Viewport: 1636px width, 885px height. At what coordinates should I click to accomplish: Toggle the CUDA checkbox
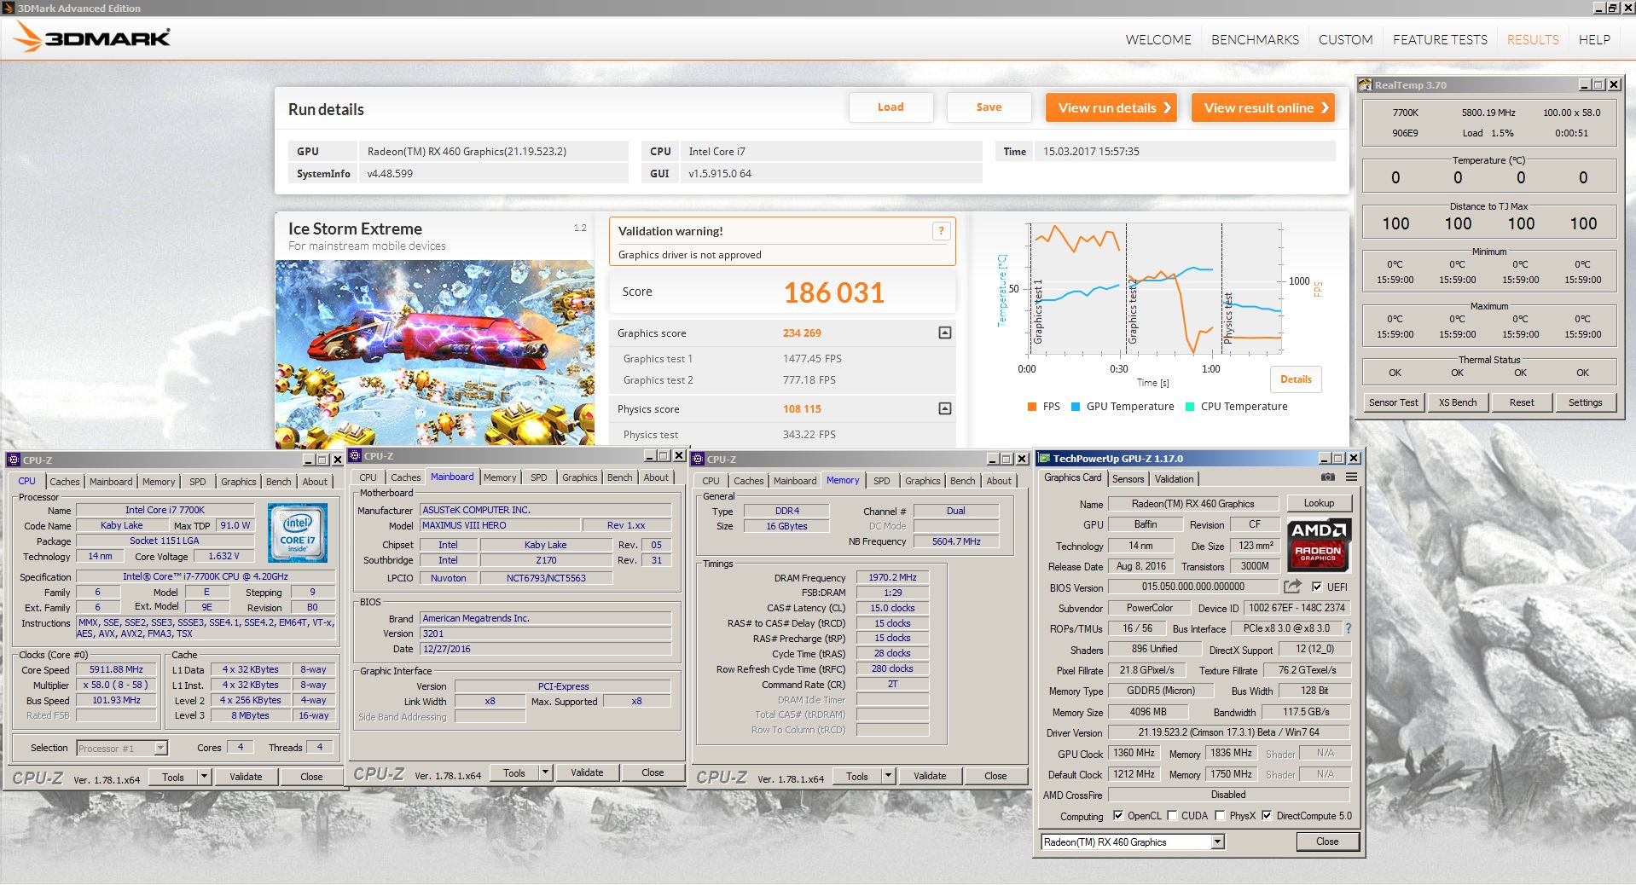[1172, 815]
